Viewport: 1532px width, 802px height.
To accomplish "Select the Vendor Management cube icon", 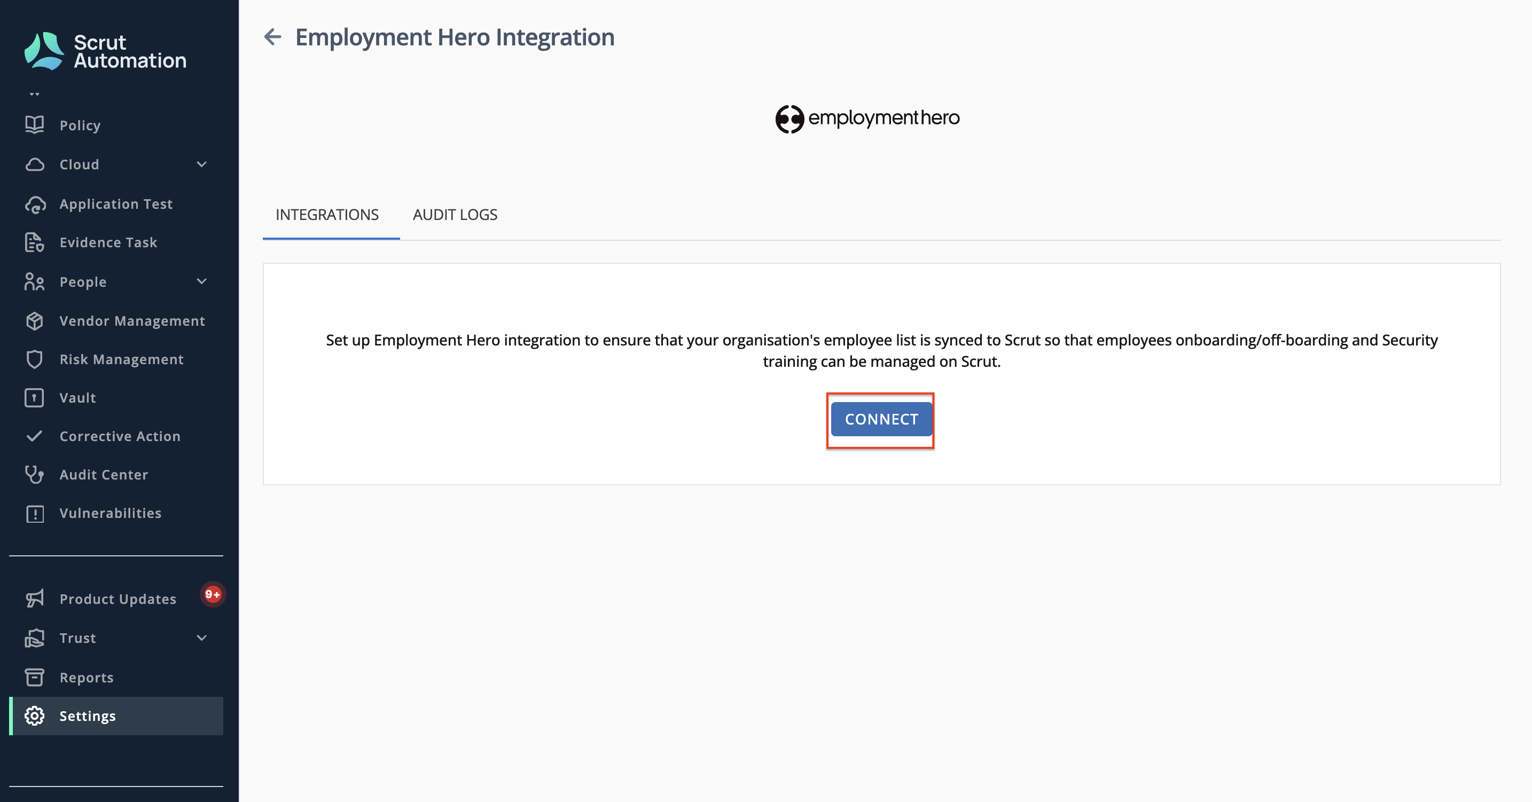I will [x=35, y=321].
